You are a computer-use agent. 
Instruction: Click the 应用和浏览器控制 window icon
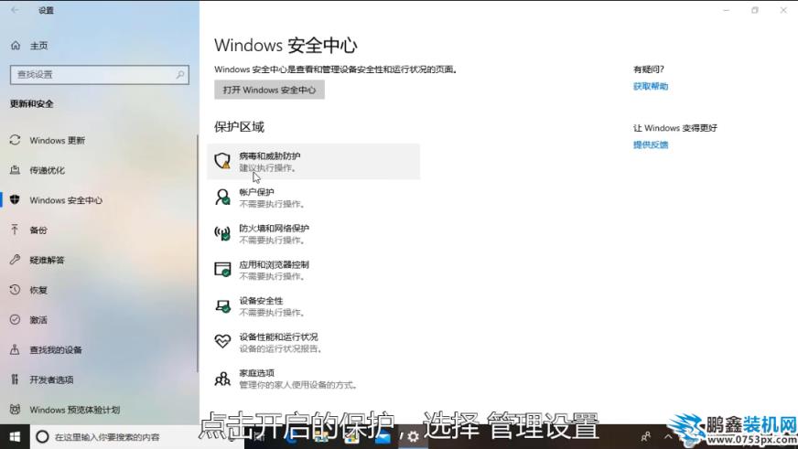(x=222, y=269)
